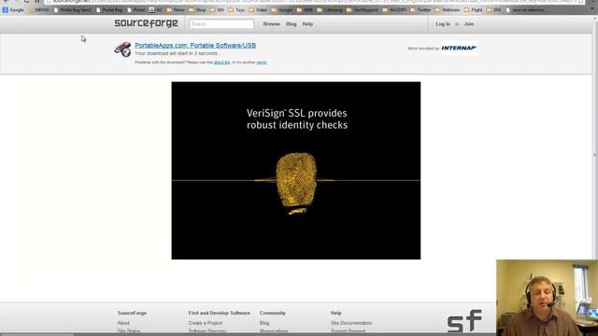Viewport: 598px width, 336px height.
Task: Click the PortableApps project icon
Action: tap(122, 49)
